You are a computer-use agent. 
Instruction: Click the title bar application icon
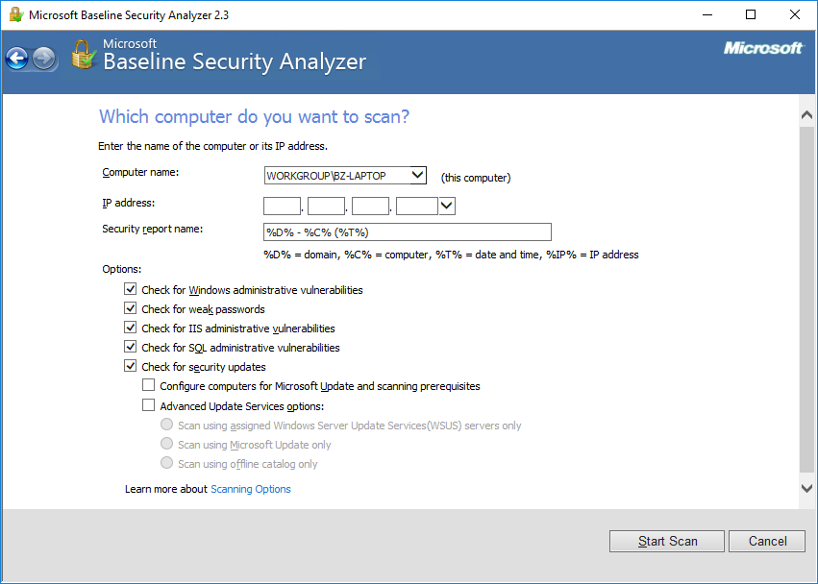(13, 15)
